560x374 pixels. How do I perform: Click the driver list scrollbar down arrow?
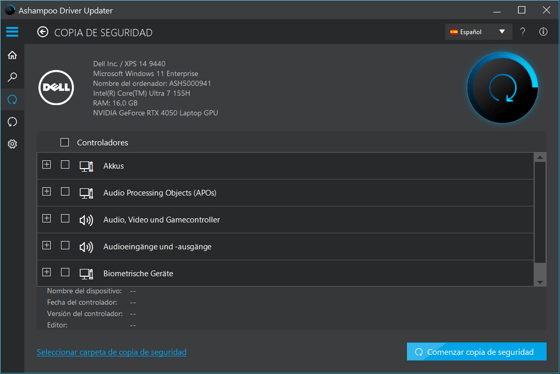[539, 282]
